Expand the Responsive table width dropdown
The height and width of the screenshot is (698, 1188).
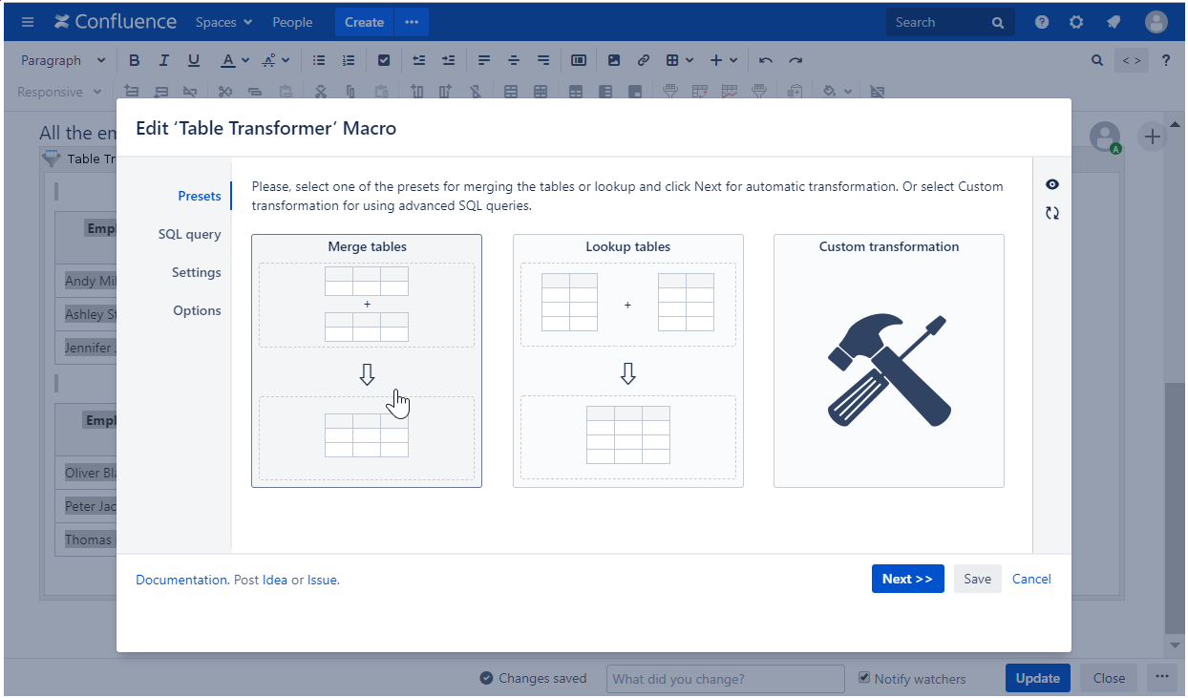[x=59, y=92]
